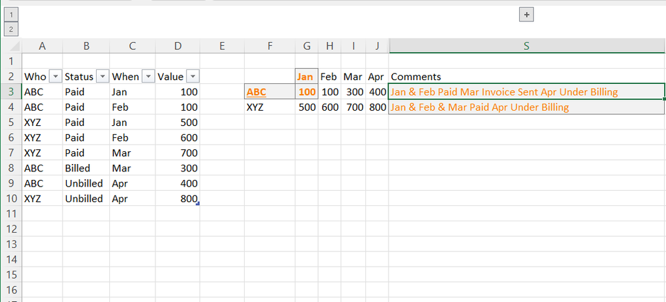Select row 10 header
Viewport: 666px width, 302px height.
click(11, 199)
